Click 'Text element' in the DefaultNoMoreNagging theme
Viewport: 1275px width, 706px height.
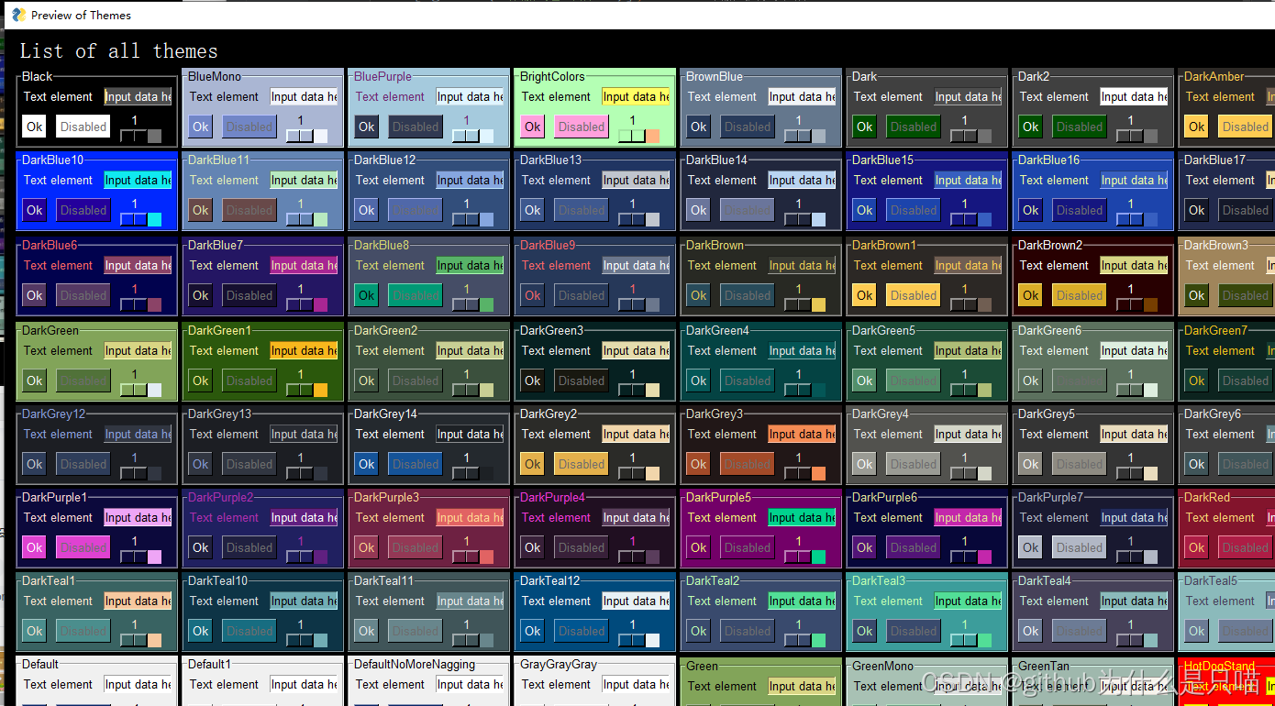(x=391, y=684)
